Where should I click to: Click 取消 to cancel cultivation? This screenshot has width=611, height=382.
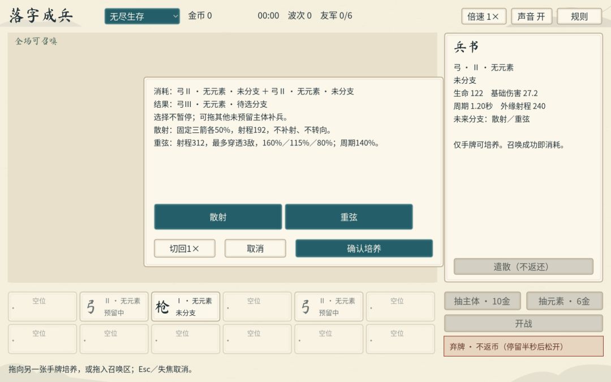click(x=255, y=248)
